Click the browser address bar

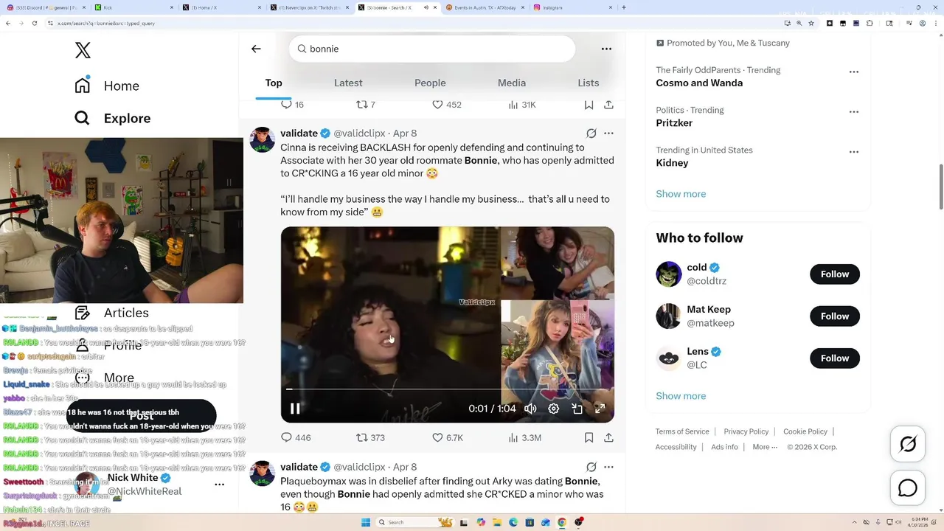pos(413,23)
